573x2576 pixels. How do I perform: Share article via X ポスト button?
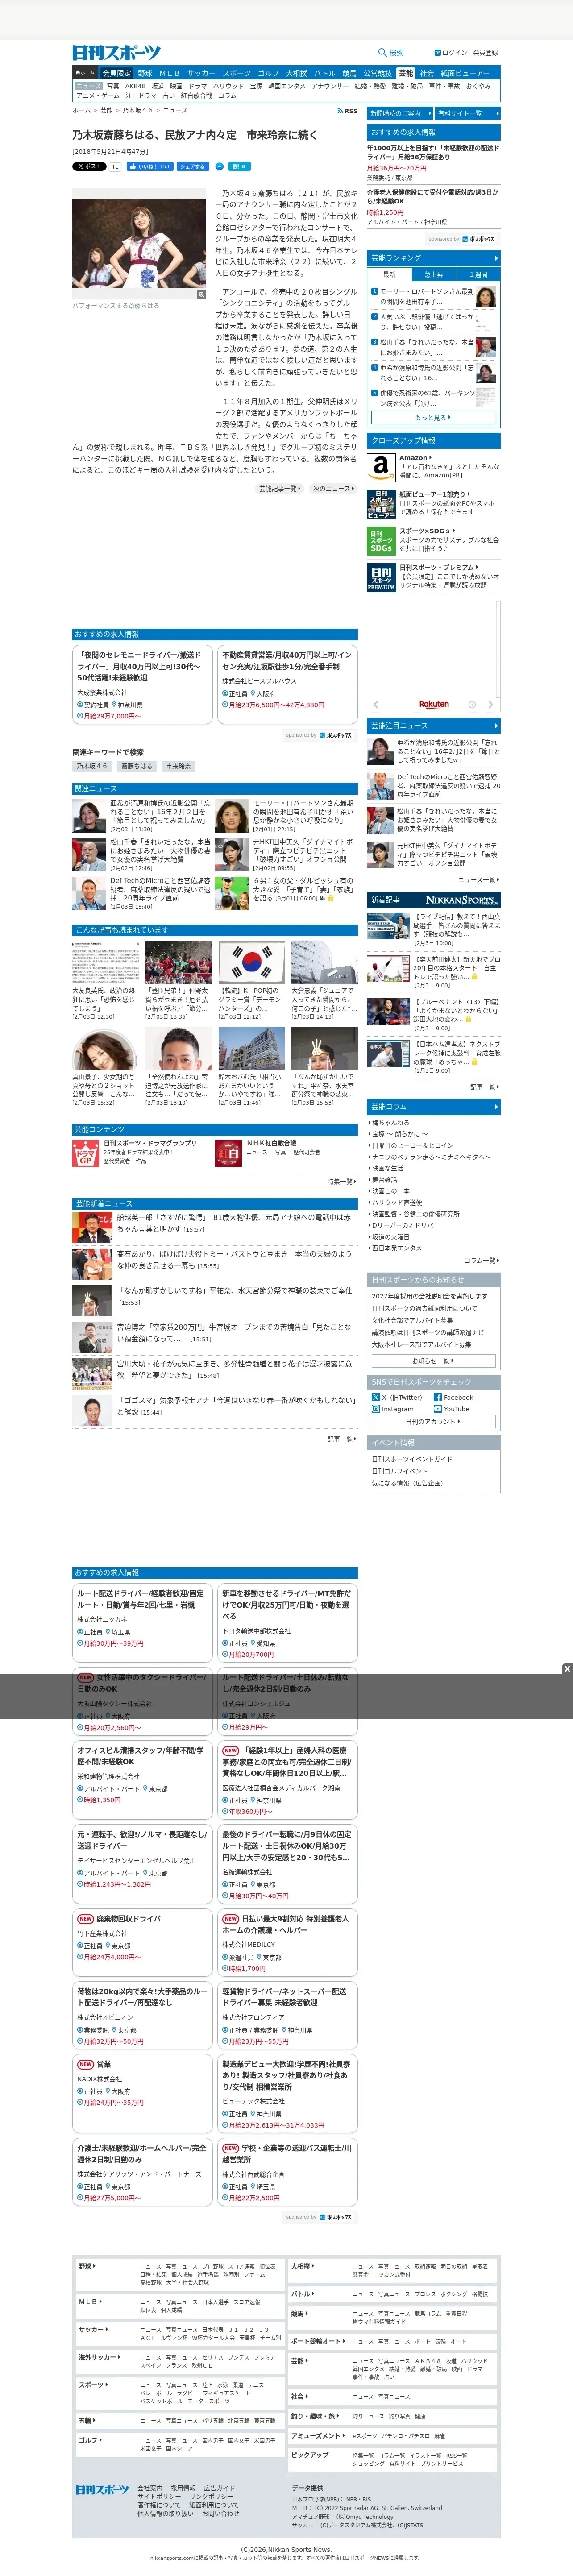[x=89, y=166]
